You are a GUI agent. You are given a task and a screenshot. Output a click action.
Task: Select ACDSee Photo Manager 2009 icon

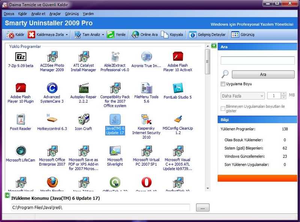click(x=52, y=57)
